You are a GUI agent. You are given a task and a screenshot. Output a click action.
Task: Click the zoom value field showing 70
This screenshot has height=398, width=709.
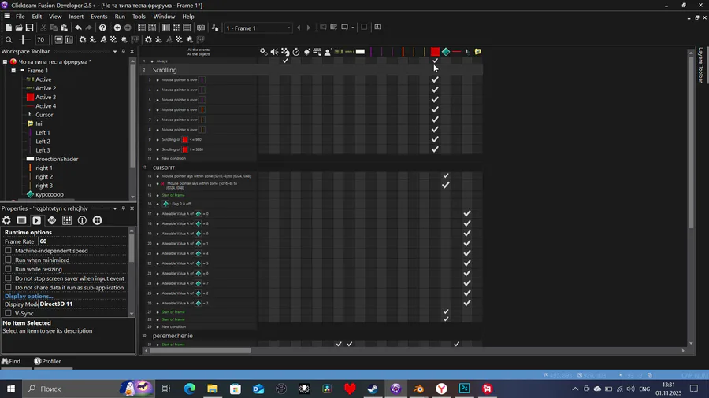[41, 39]
